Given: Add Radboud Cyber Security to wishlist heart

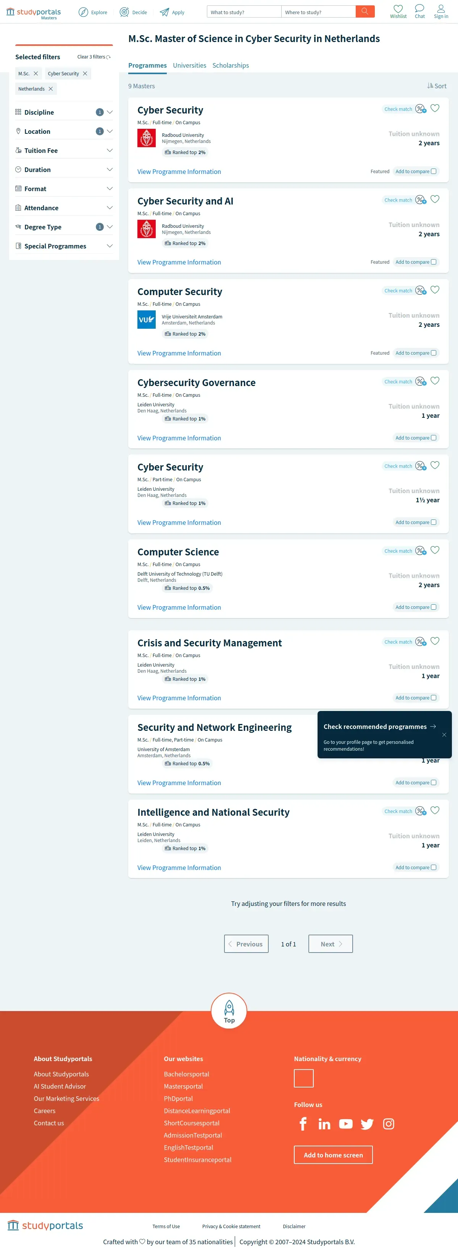Looking at the screenshot, I should (435, 108).
